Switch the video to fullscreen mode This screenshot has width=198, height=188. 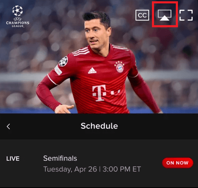point(186,15)
